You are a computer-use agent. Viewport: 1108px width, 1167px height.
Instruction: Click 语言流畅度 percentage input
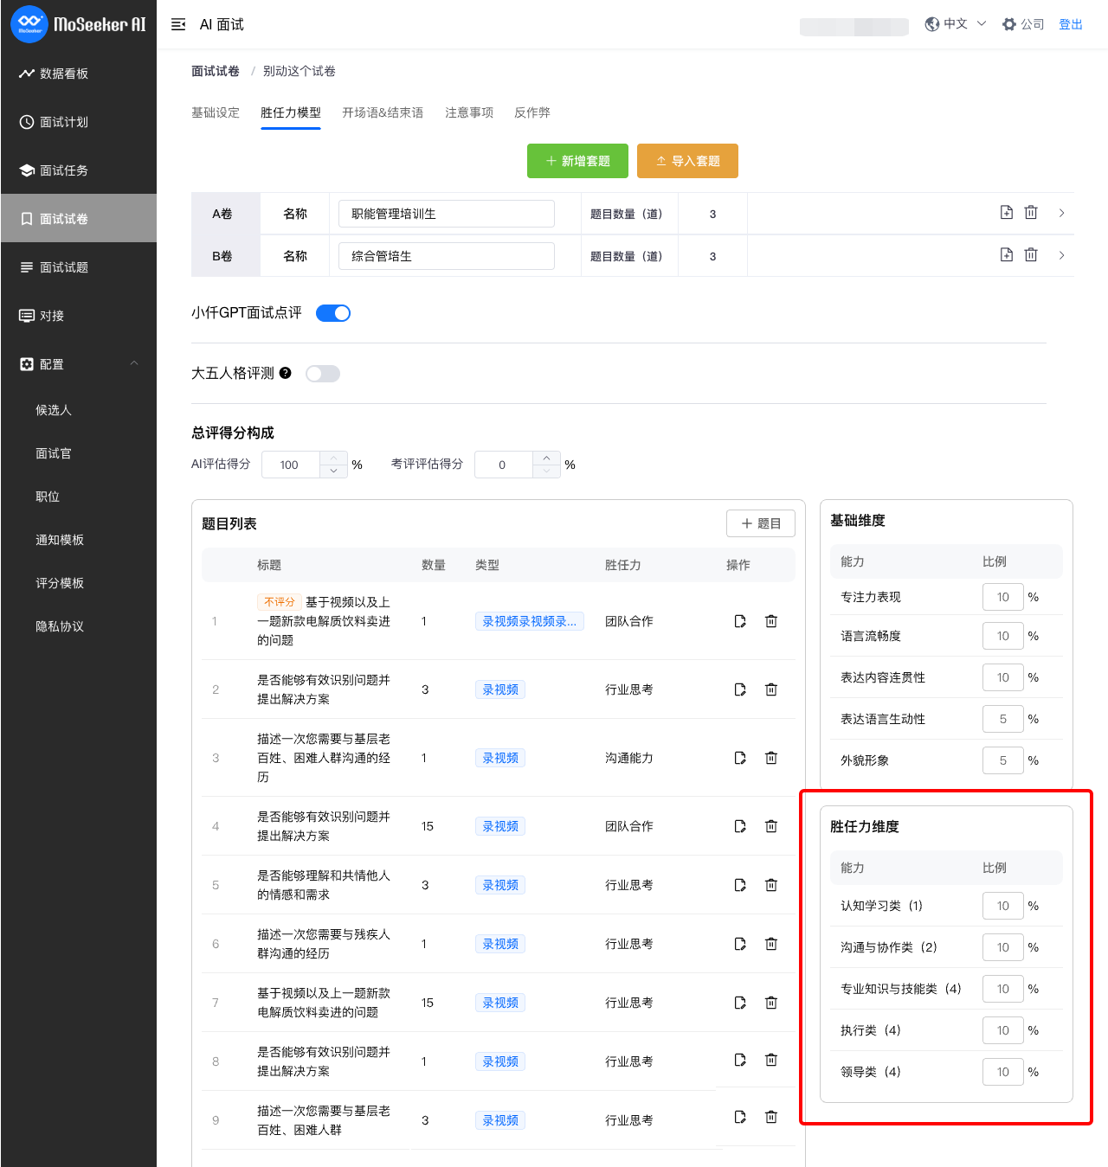[1003, 636]
